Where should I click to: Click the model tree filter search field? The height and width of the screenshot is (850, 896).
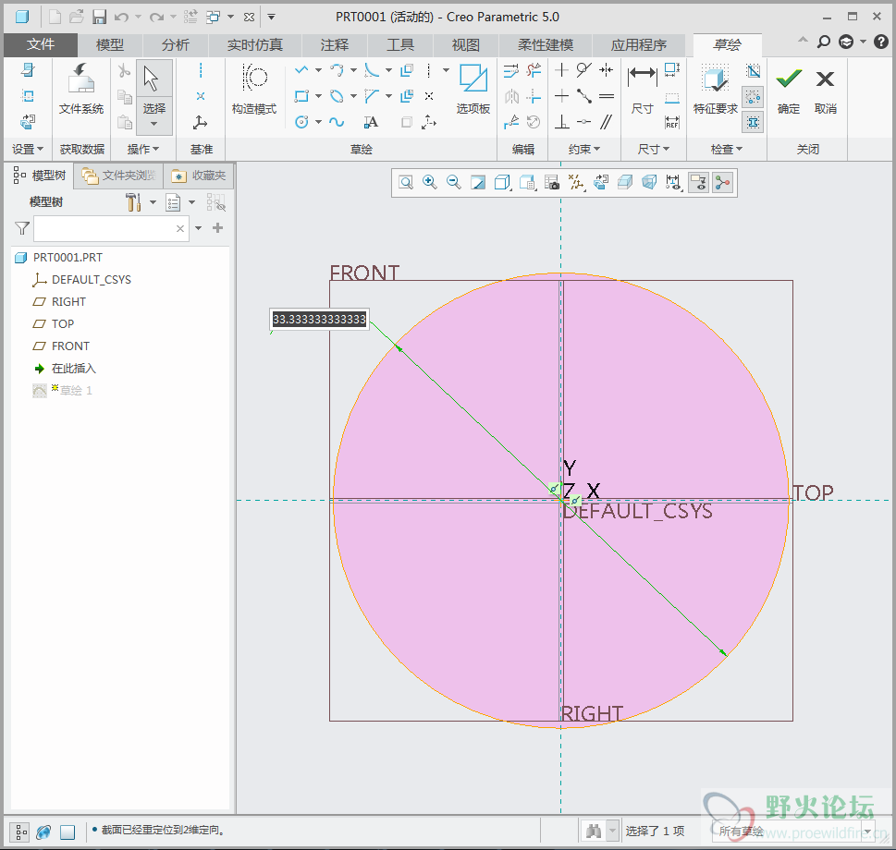112,228
